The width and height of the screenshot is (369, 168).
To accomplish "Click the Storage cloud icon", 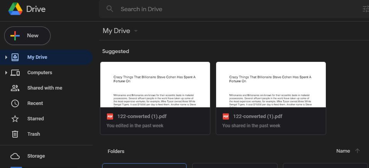I will [x=15, y=156].
